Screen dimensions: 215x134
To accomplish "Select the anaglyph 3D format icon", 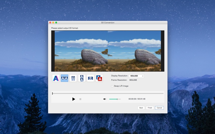I will pos(56,78).
